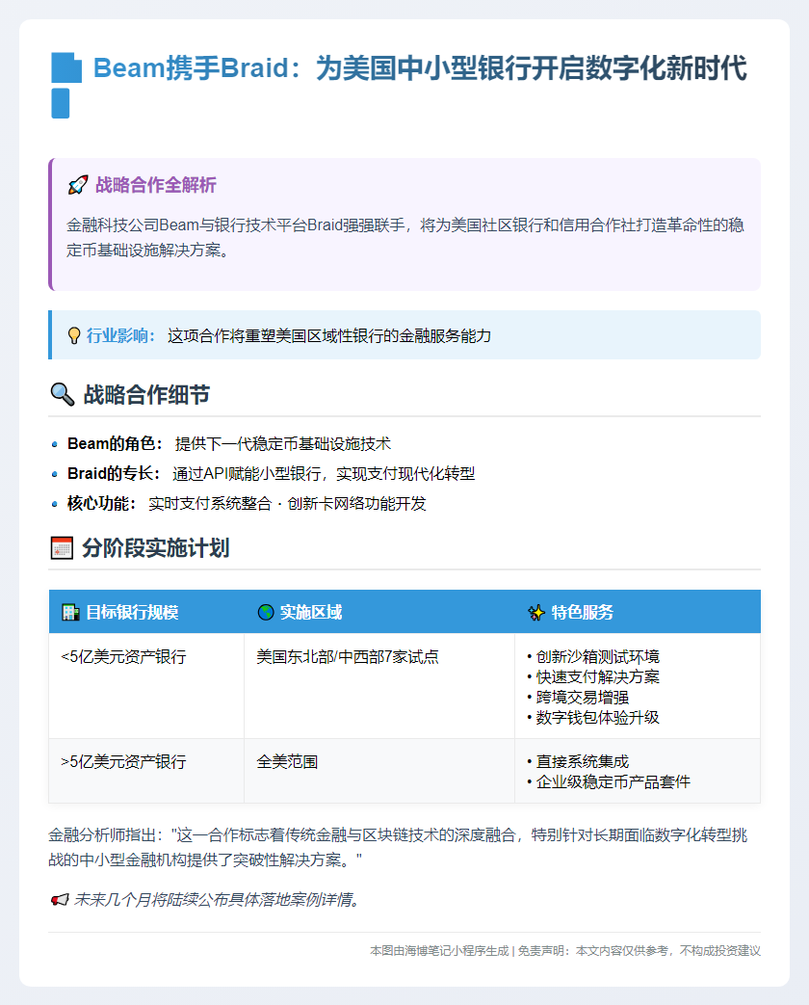This screenshot has height=1005, width=809.
Task: Click the megaphone icon before 未来几个月
Action: [x=60, y=900]
